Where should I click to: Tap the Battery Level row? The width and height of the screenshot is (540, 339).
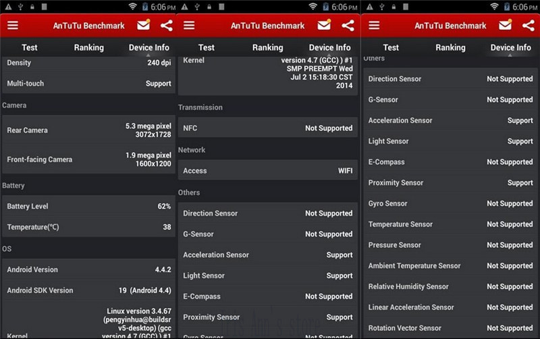(x=88, y=206)
